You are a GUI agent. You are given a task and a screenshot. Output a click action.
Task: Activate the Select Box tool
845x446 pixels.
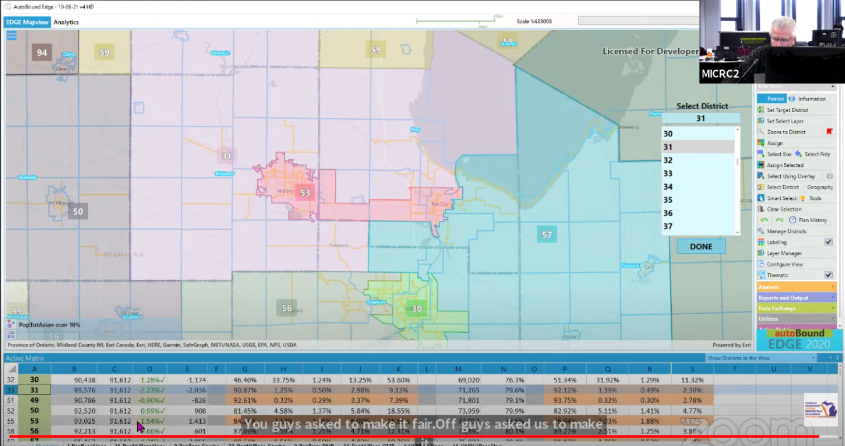(774, 154)
